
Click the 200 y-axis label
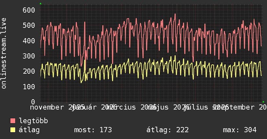pos(29,71)
